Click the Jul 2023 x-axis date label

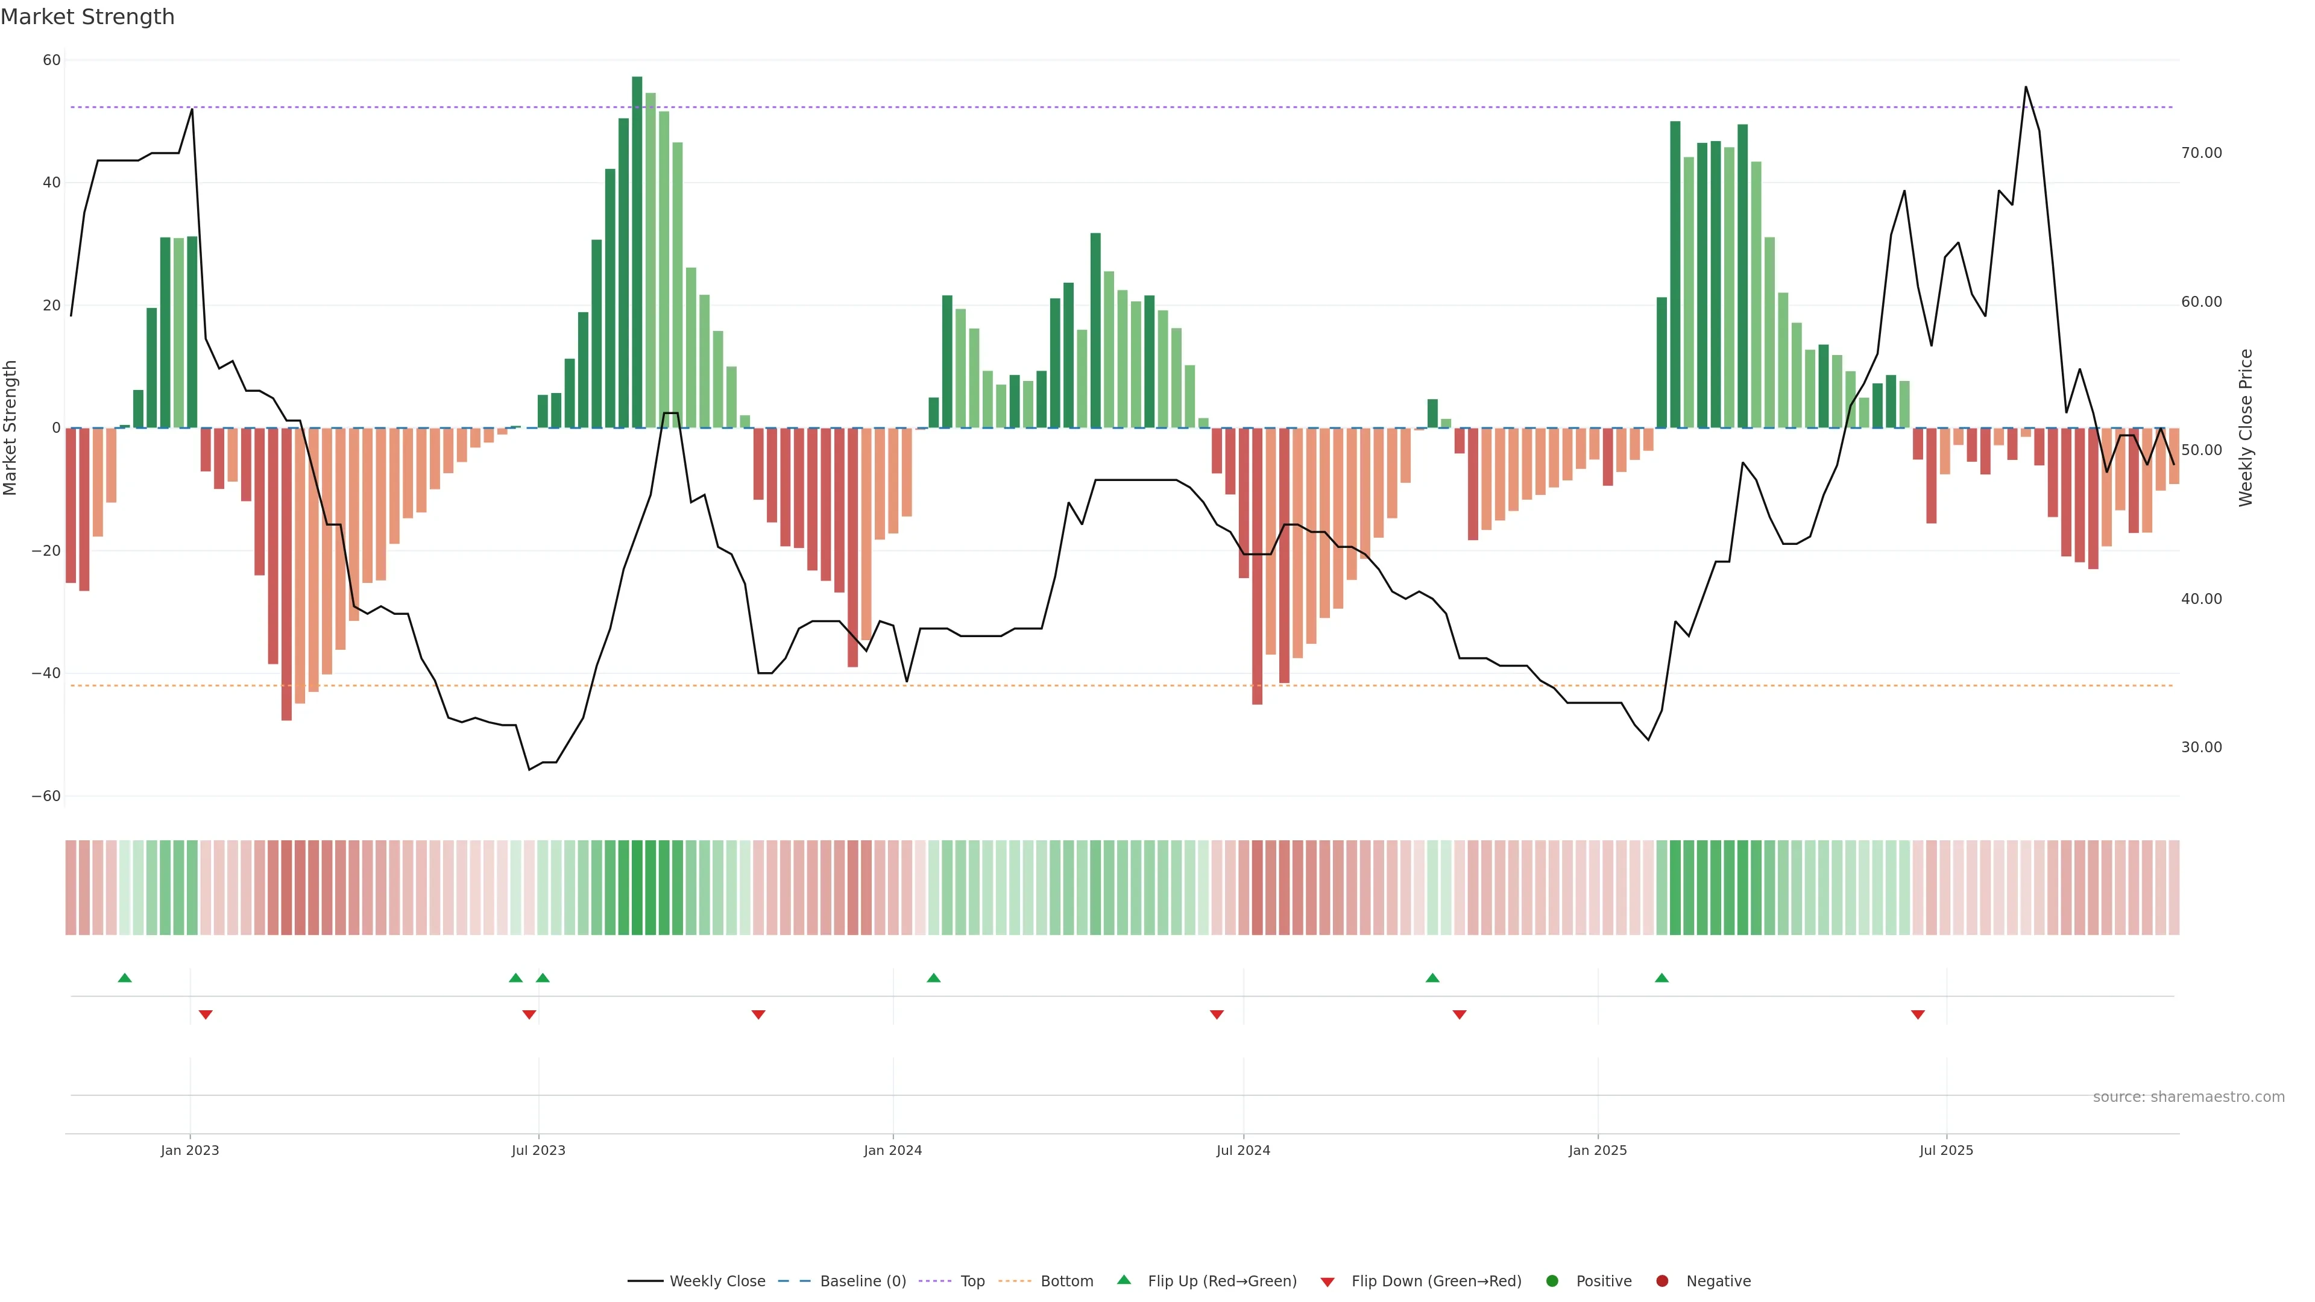coord(538,1150)
